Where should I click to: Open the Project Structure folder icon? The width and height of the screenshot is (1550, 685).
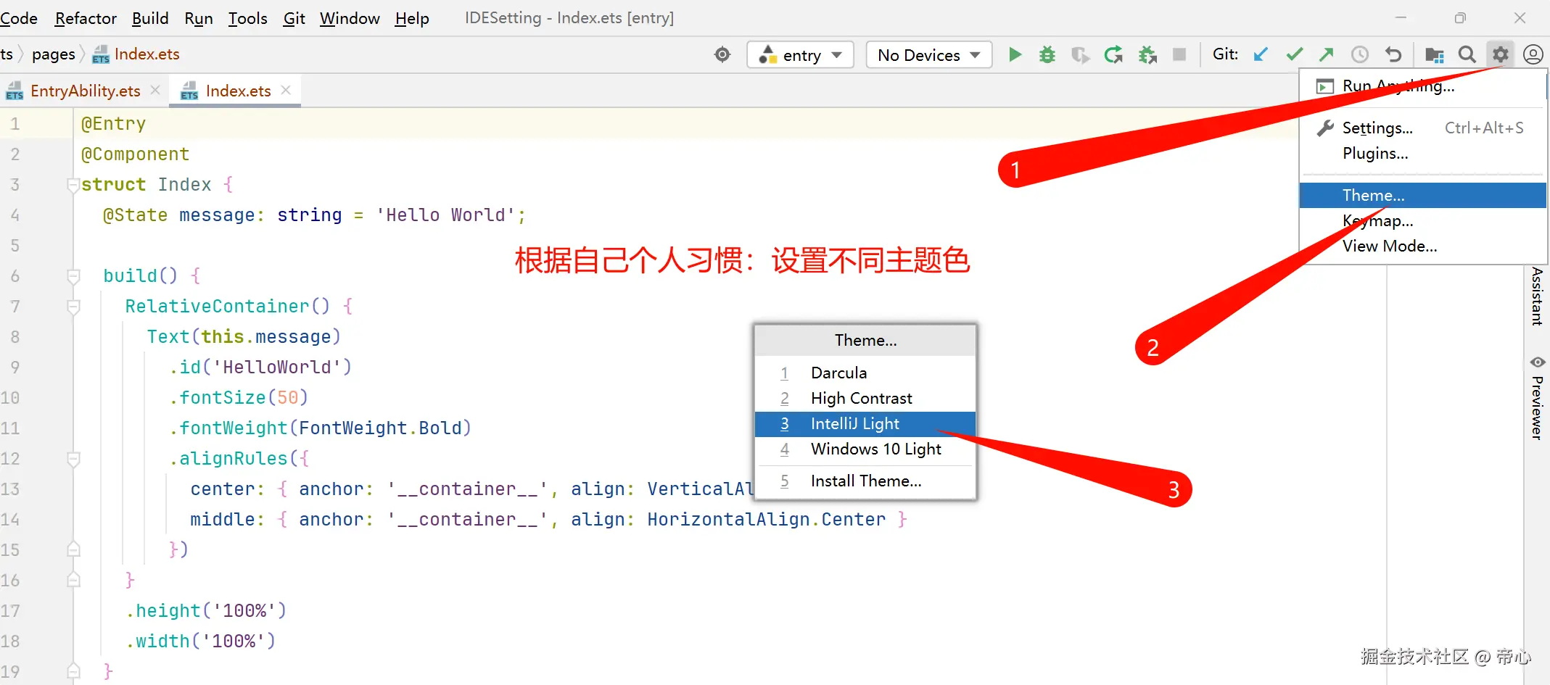pyautogui.click(x=1434, y=54)
